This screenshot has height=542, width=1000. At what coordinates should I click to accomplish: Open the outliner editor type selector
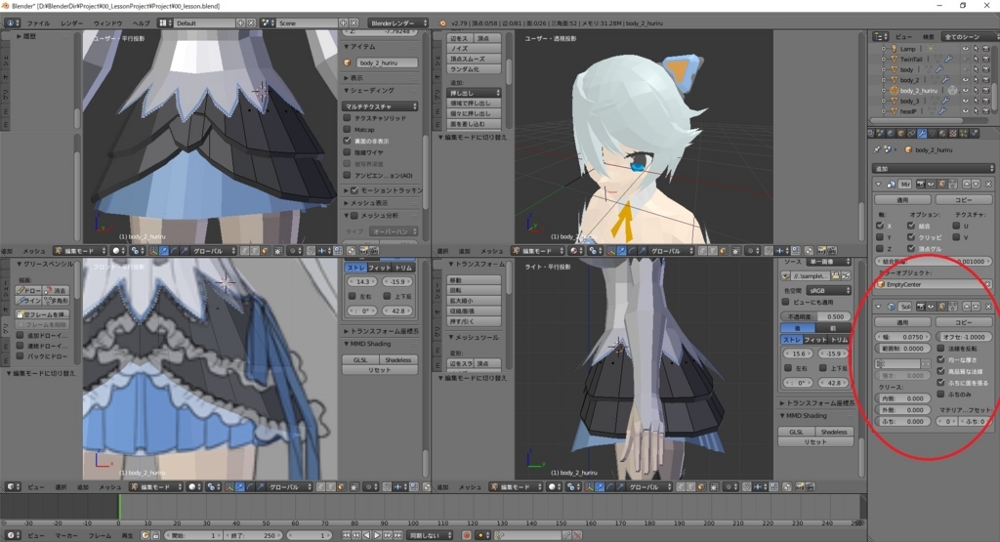[x=881, y=36]
